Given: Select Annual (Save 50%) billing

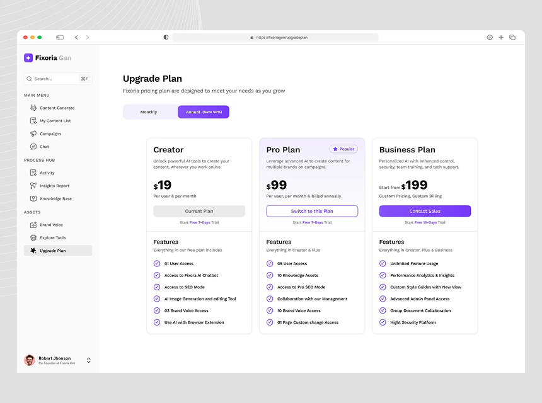Looking at the screenshot, I should pos(204,112).
